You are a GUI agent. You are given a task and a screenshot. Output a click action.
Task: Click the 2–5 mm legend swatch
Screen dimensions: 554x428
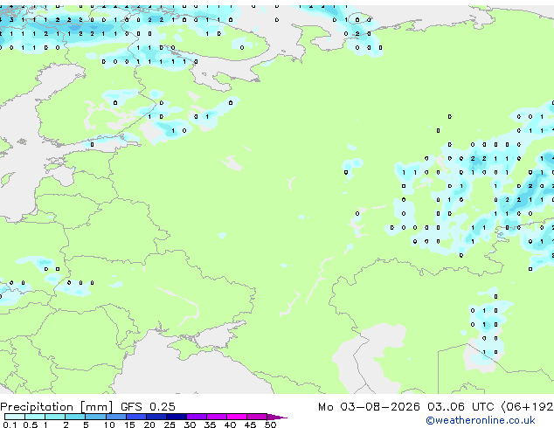[75, 417]
